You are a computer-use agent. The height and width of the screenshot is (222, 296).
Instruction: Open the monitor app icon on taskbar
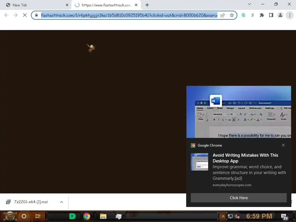[x=119, y=216]
